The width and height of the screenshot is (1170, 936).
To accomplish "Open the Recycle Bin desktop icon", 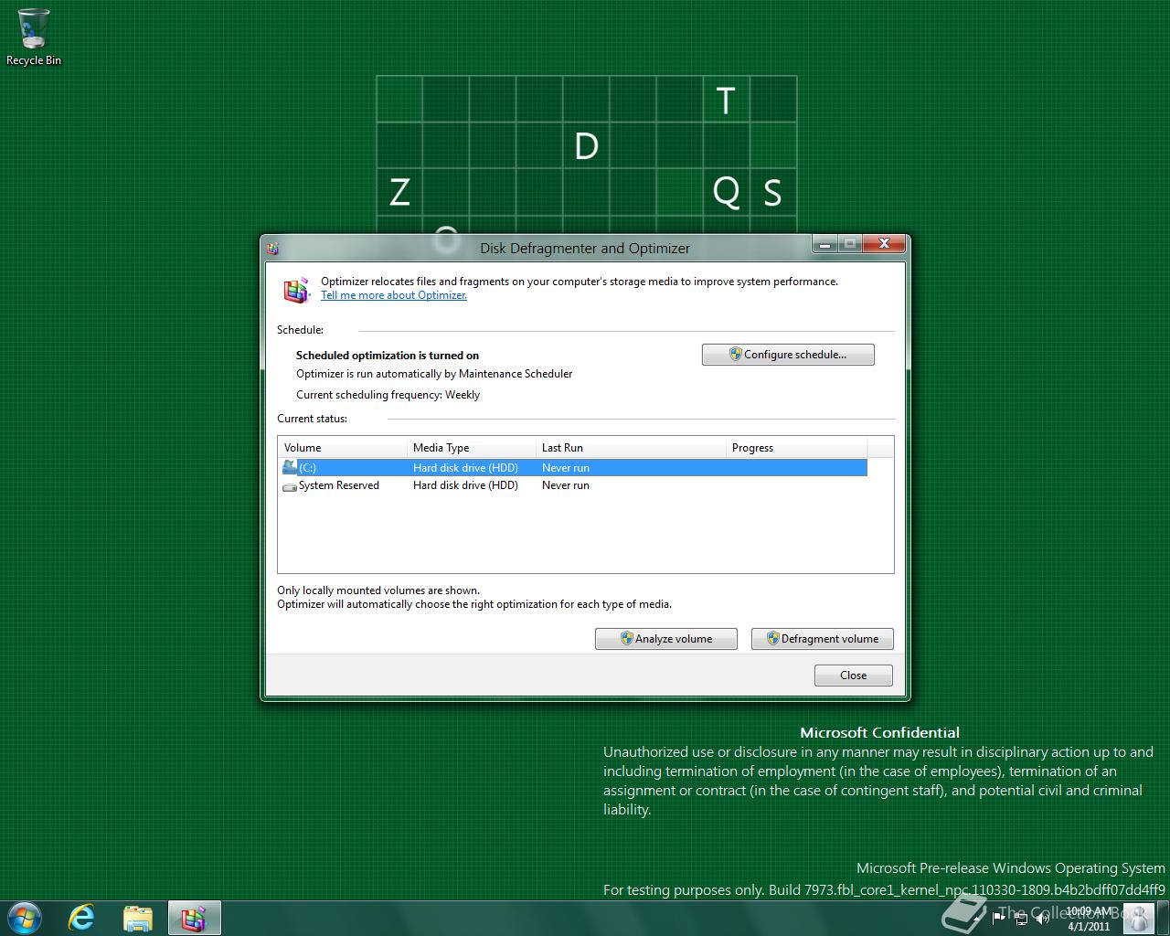I will pos(33,37).
